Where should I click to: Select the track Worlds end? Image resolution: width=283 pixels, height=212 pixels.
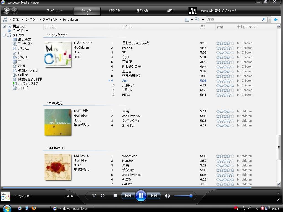[x=130, y=156]
